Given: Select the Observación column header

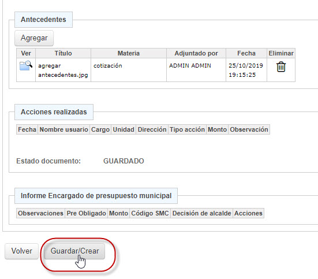Looking at the screenshot, I should 249,129.
